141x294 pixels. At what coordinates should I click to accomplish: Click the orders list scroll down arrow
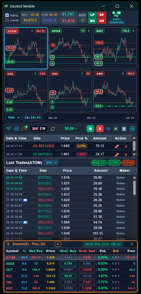(134, 154)
